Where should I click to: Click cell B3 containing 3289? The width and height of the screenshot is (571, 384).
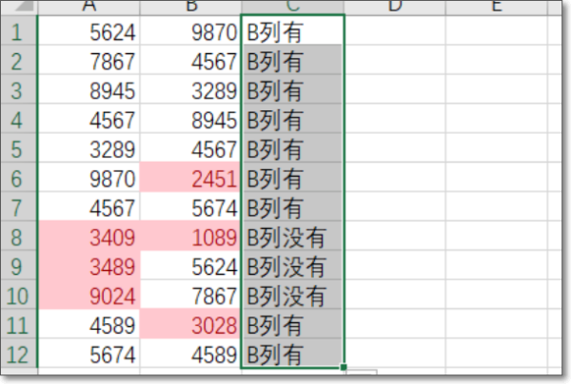[x=190, y=89]
